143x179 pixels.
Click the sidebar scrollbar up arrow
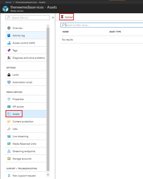tap(48, 26)
